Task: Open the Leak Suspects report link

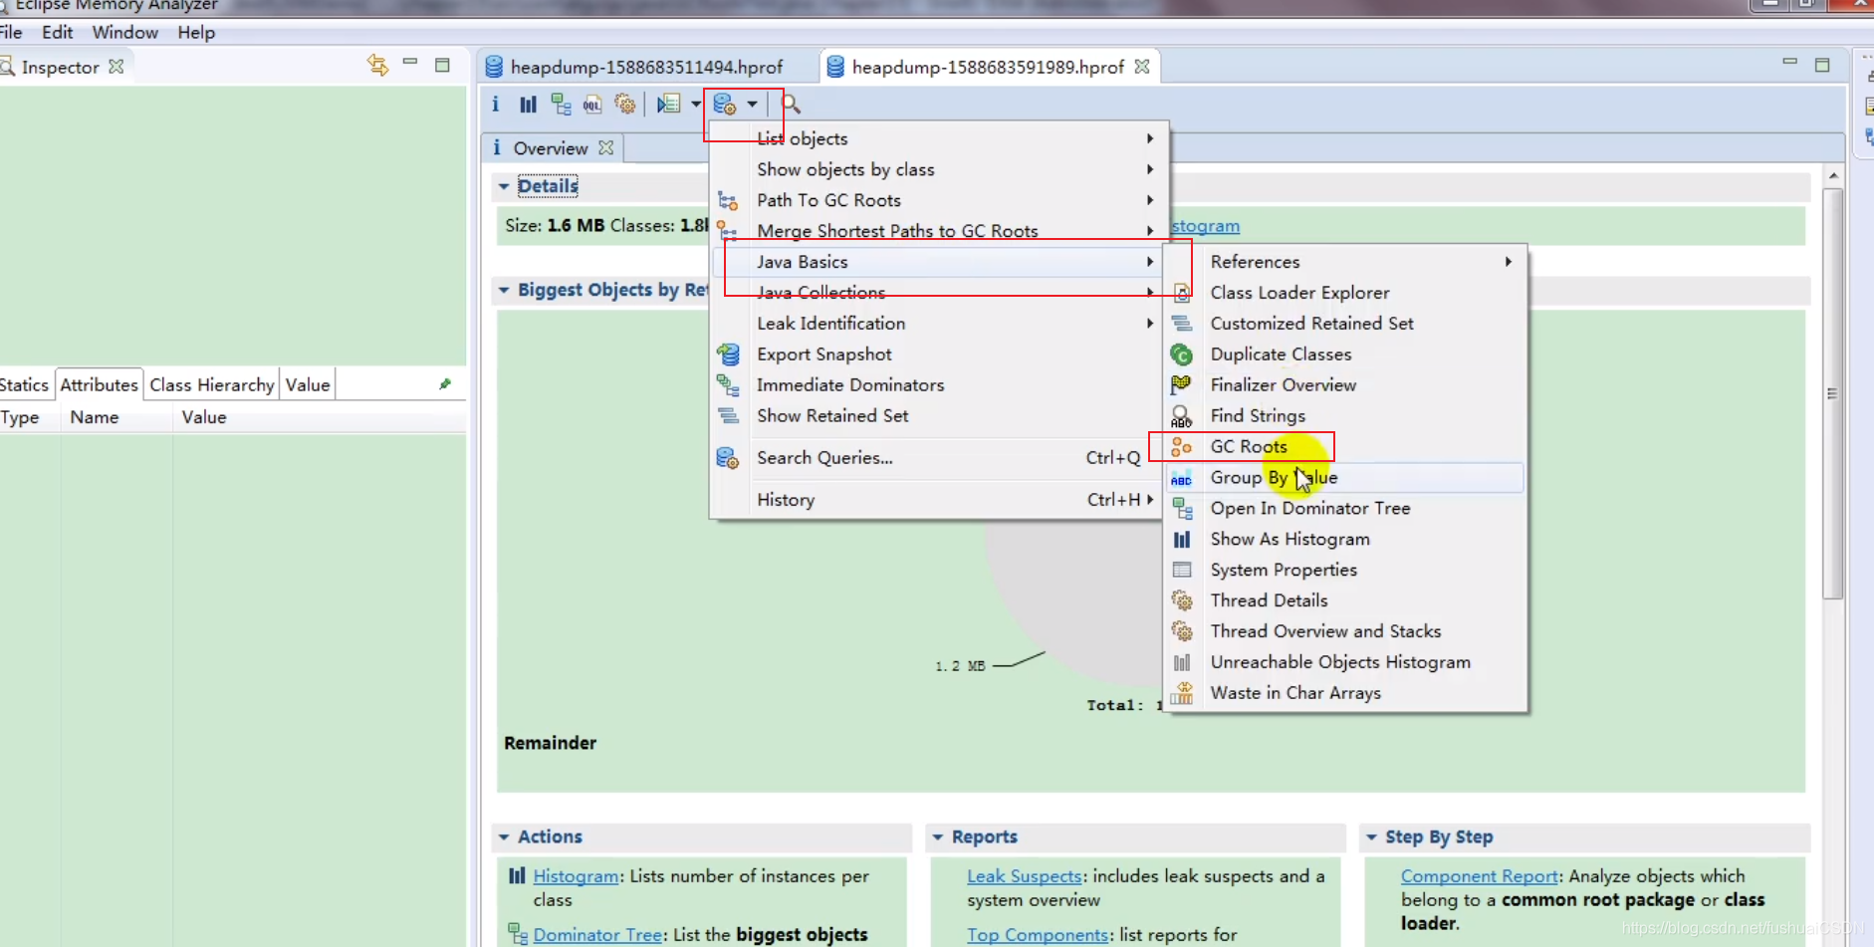Action: click(1024, 876)
